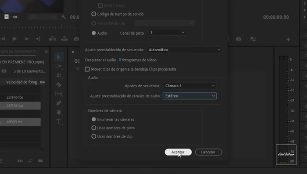
Task: Create a new bin in Project panel
Action: point(40,161)
